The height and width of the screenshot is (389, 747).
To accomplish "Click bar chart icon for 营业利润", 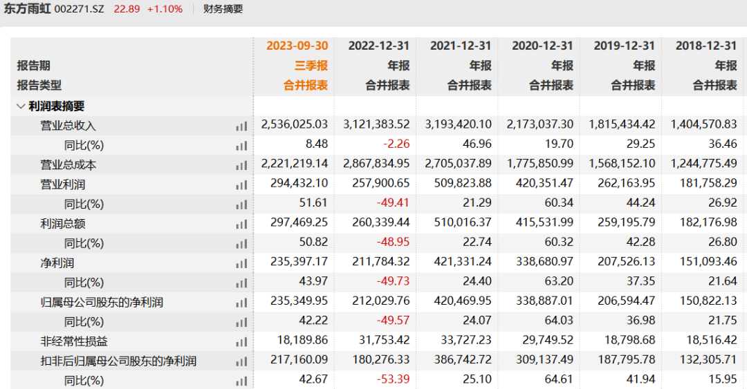I will click(x=241, y=184).
